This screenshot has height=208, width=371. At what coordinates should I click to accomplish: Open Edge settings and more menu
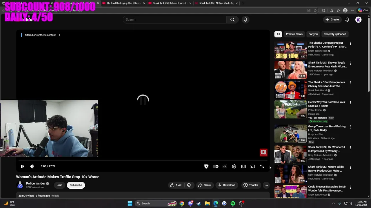point(352,10)
